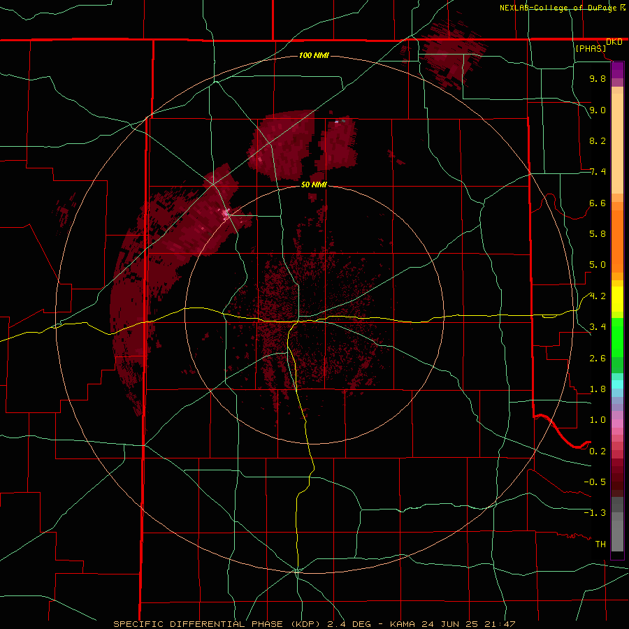Click the 6.6 scale value
The width and height of the screenshot is (629, 629).
[598, 203]
